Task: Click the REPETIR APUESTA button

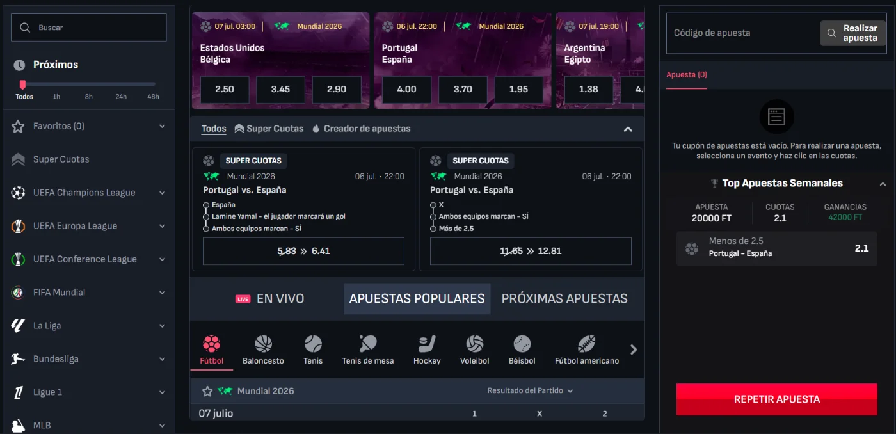Action: click(777, 399)
